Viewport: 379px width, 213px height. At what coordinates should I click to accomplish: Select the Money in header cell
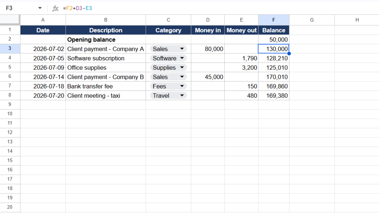coord(208,30)
